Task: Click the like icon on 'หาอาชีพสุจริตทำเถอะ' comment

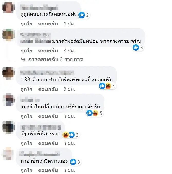Action: coord(73,162)
